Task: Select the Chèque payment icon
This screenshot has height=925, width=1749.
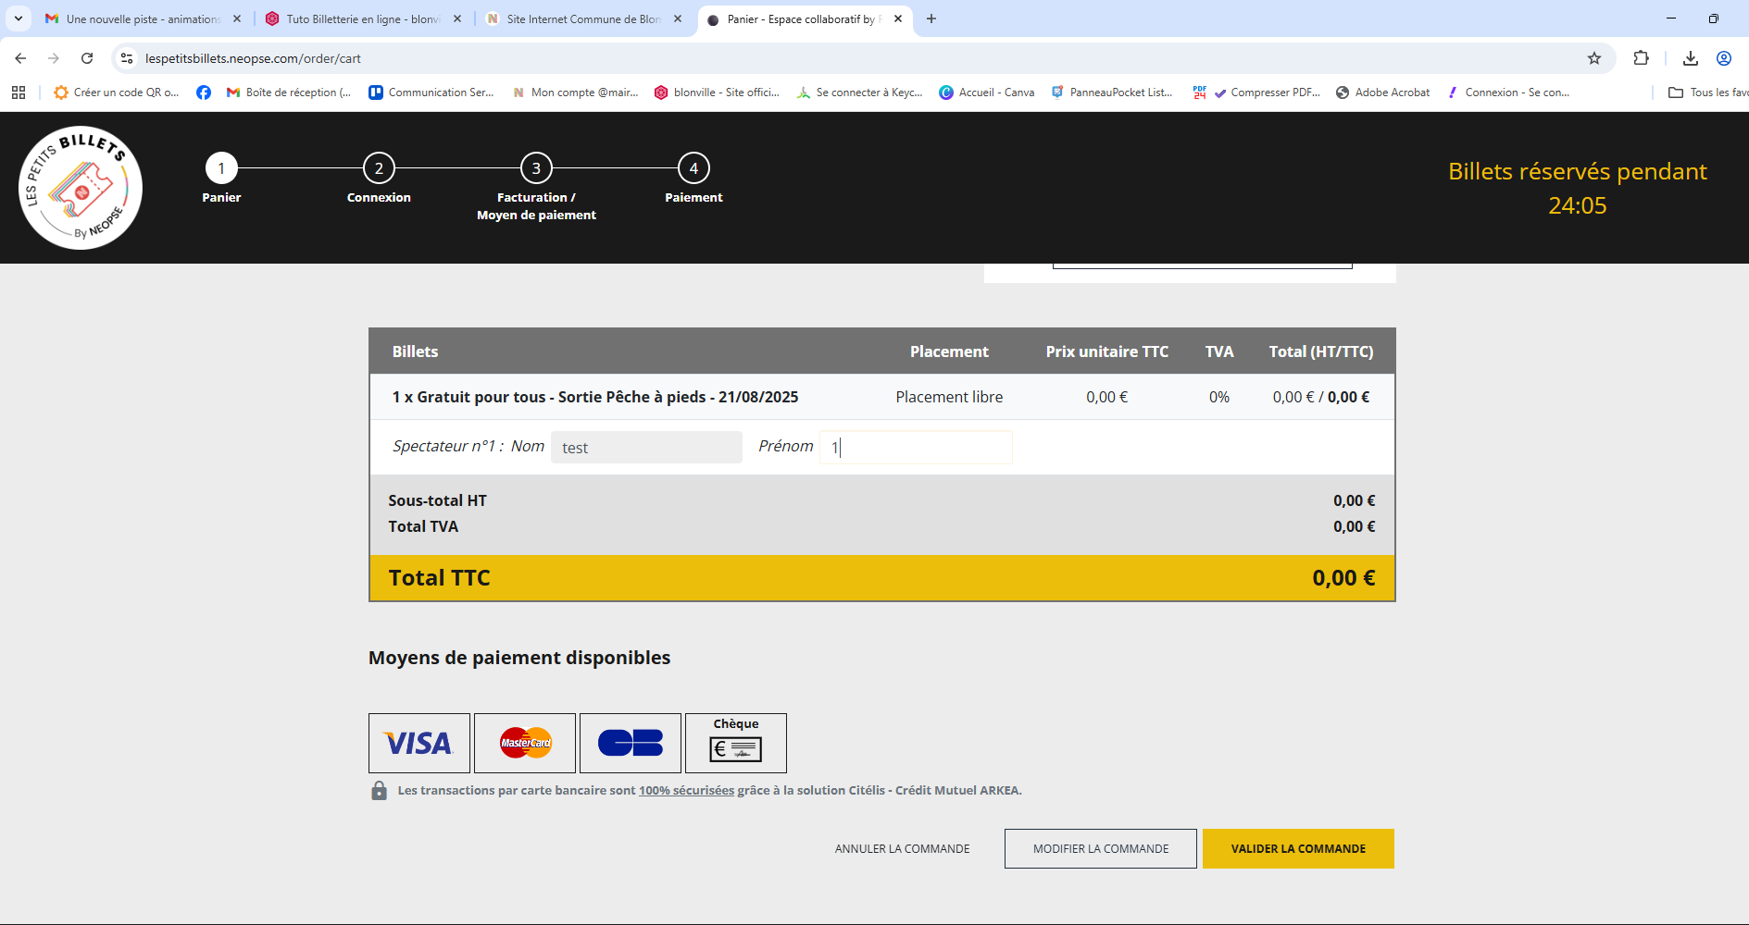Action: click(736, 743)
